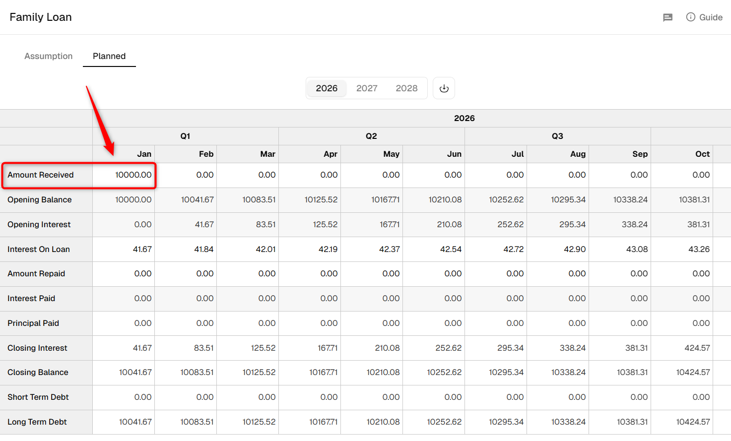
Task: Click Opening Interest value 381.31 for Oct
Action: tap(699, 225)
